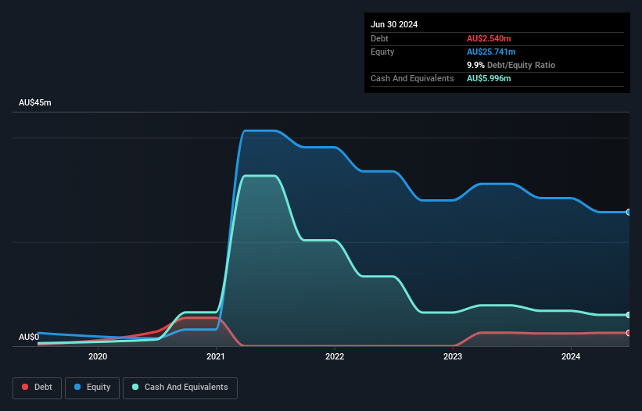Toggle the Equity series legend button
The width and height of the screenshot is (642, 411).
click(92, 388)
